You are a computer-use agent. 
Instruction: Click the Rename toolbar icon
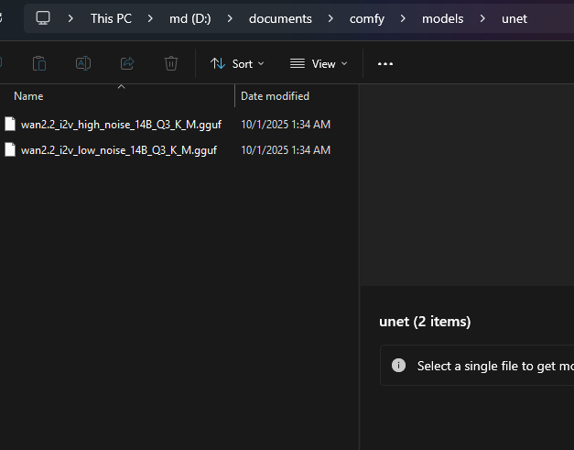[83, 63]
